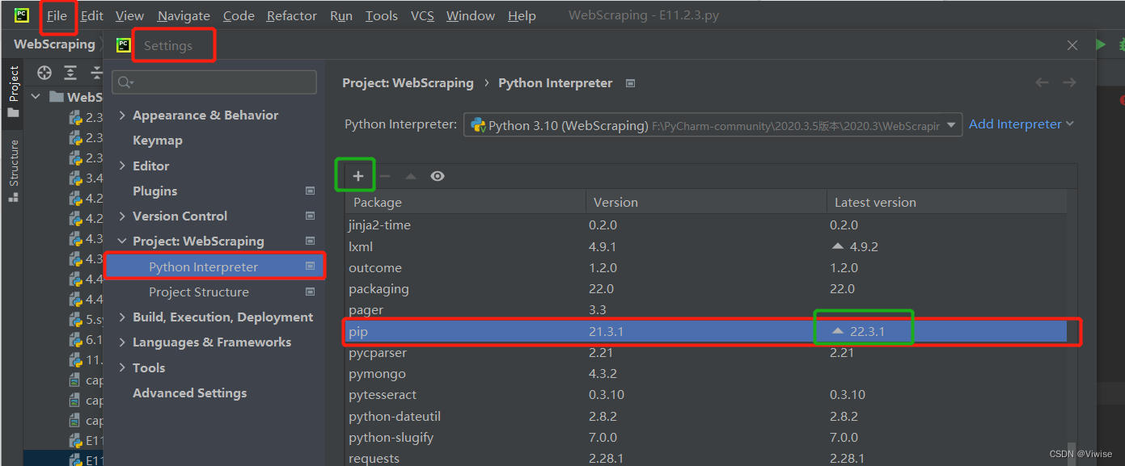Close the Settings dialog
The height and width of the screenshot is (466, 1125).
click(1072, 45)
